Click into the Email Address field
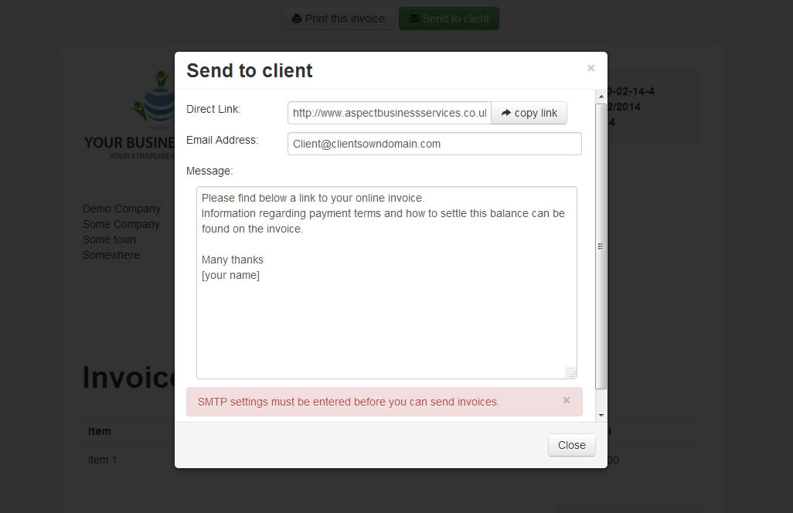 click(x=434, y=144)
